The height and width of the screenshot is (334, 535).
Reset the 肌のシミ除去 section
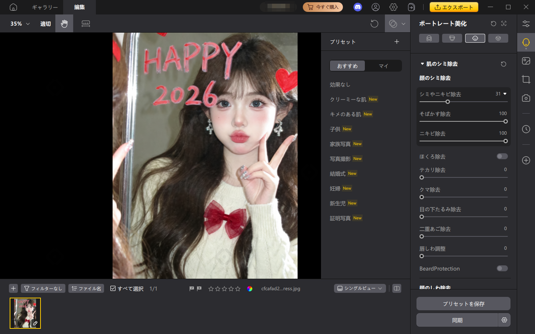503,64
